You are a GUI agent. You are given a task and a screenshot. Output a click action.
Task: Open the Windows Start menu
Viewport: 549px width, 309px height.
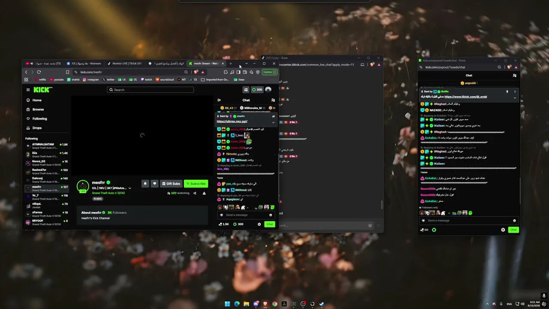(x=227, y=304)
